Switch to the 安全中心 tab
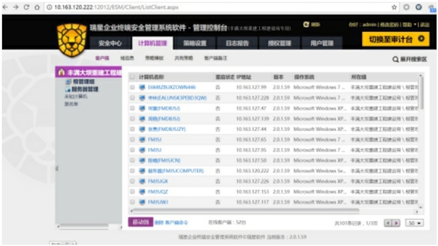 (110, 43)
